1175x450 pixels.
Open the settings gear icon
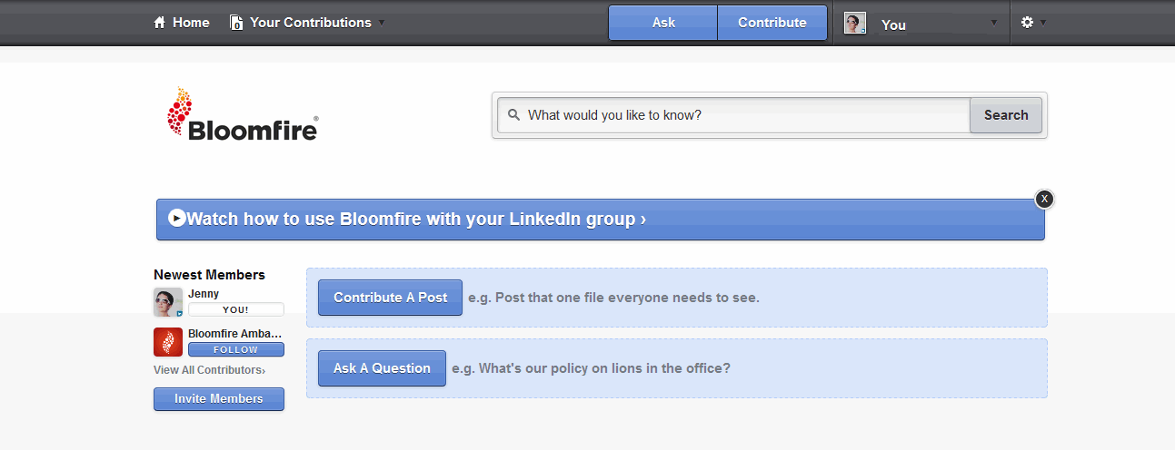click(x=1027, y=23)
